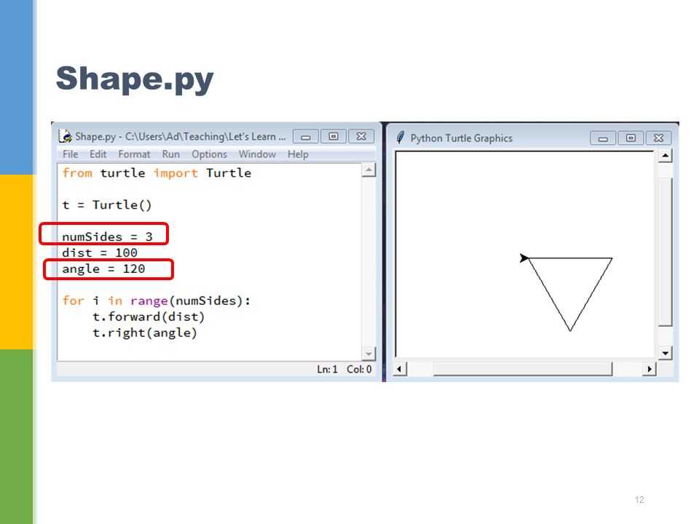Click the Shape.py window title text
The width and height of the screenshot is (699, 524).
tap(181, 136)
